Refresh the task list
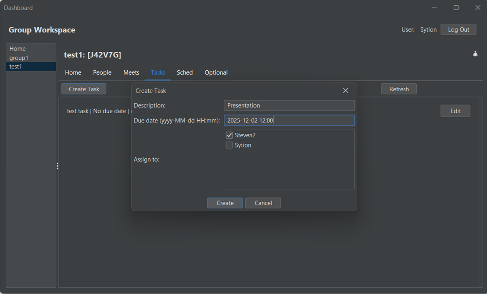This screenshot has width=487, height=294. (x=399, y=89)
